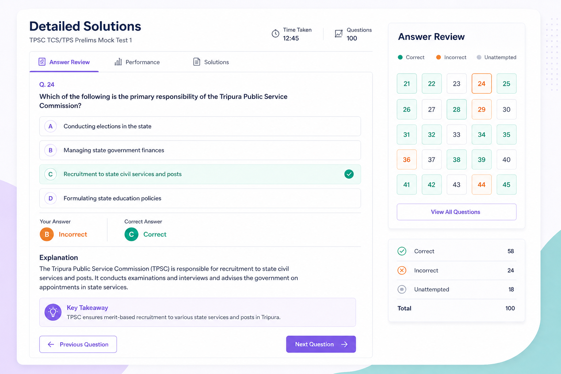Select option D Formulating state education policies
The image size is (561, 374).
200,198
